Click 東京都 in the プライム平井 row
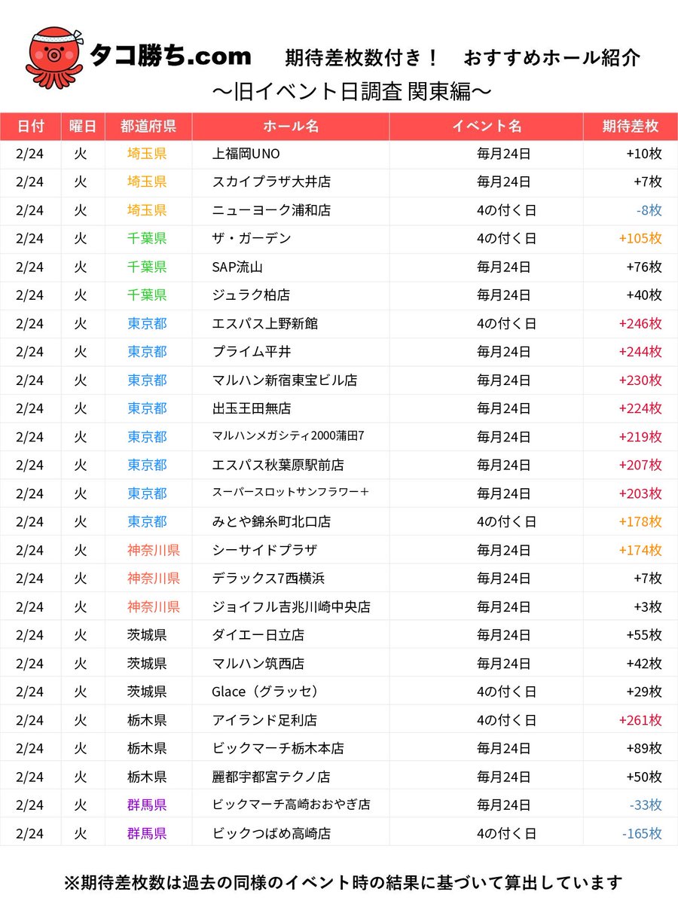The height and width of the screenshot is (904, 678). (148, 352)
